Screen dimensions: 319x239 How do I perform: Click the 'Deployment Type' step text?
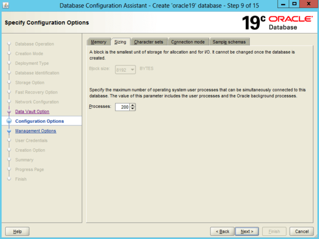coord(32,63)
